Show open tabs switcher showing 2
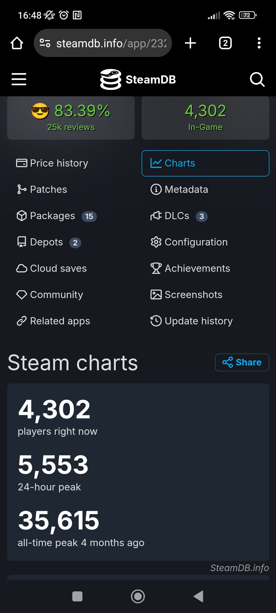276x613 pixels. coord(225,43)
